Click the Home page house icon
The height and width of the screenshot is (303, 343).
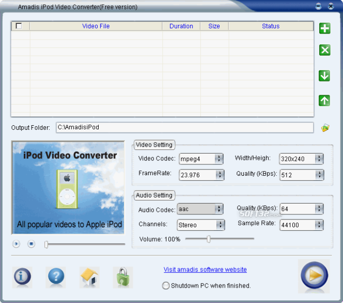coord(89,277)
